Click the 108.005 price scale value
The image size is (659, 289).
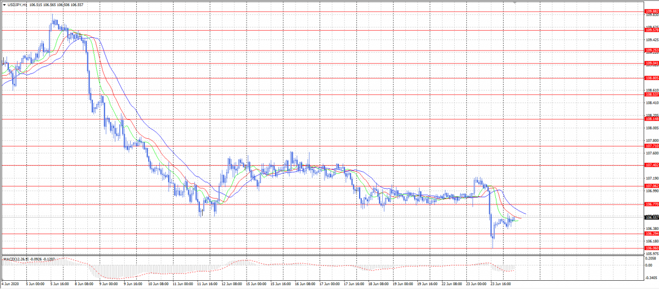pyautogui.click(x=652, y=128)
